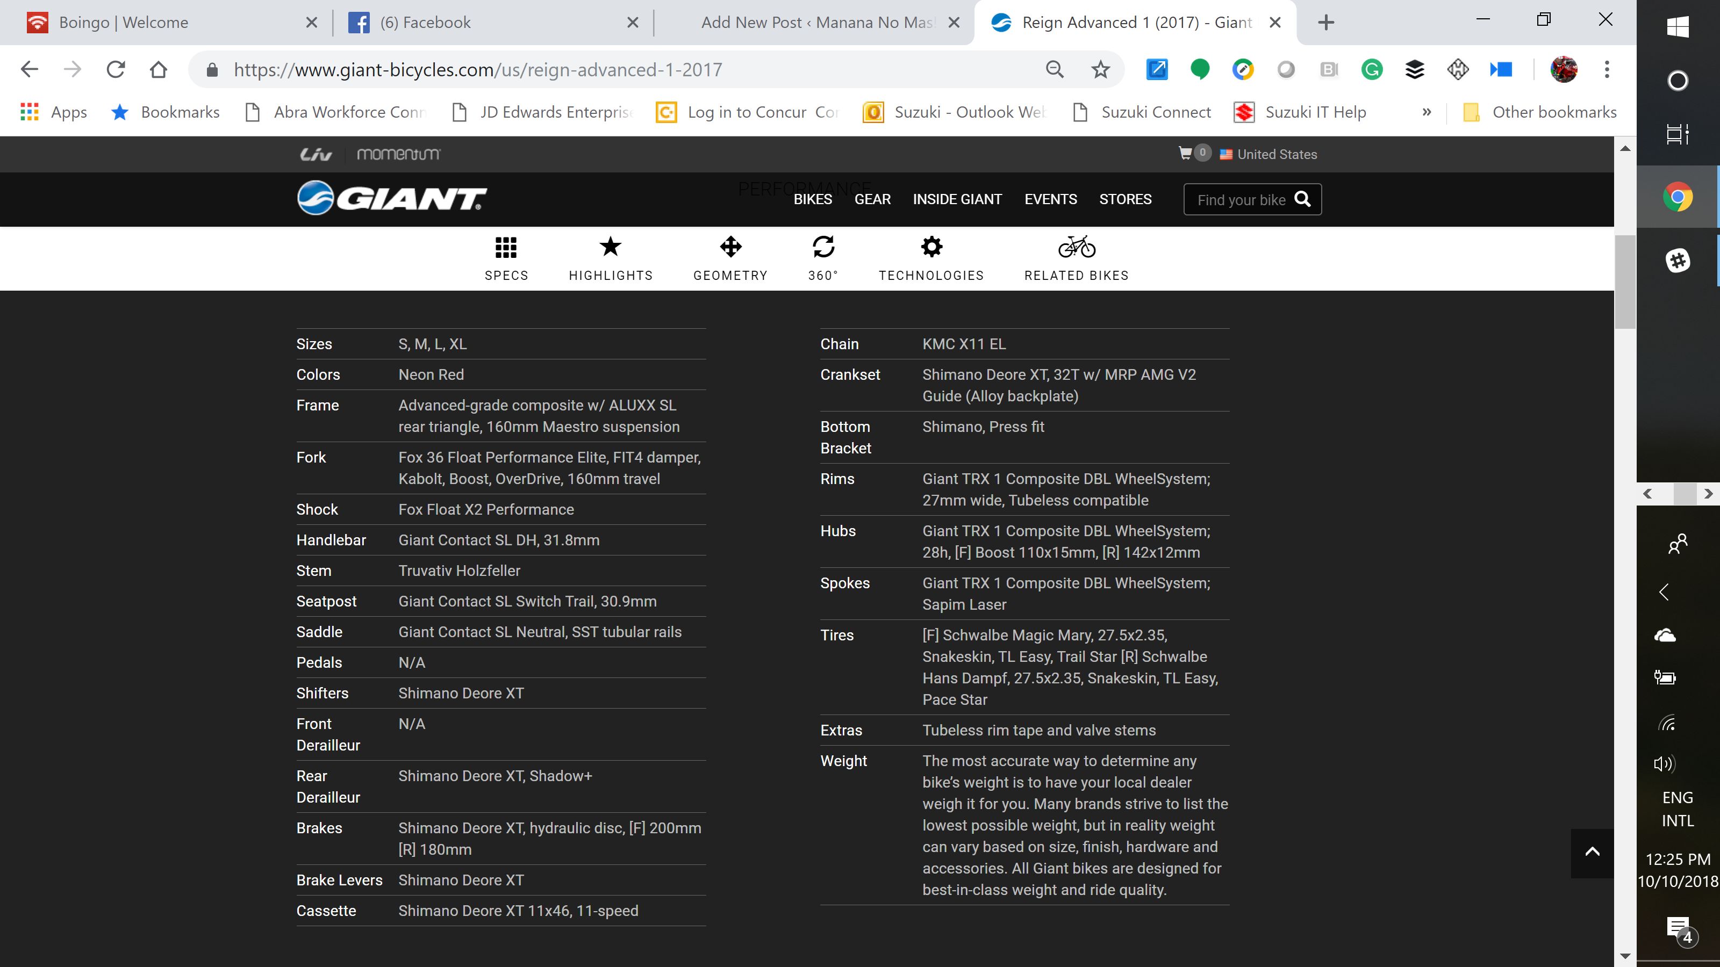
Task: Click the Giant logo
Action: 392,198
